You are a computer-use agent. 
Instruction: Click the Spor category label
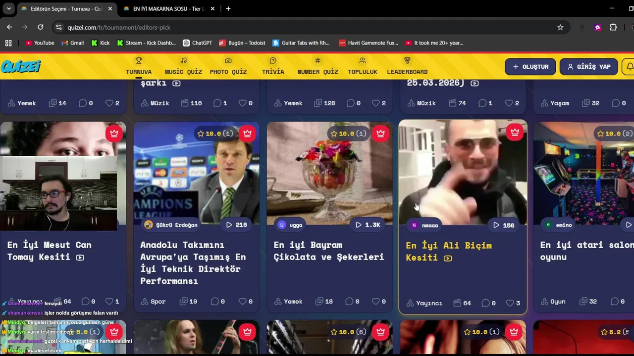153,302
